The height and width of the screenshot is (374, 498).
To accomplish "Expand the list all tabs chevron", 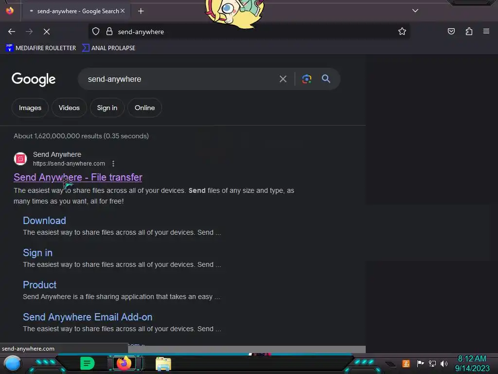I will pos(415,11).
